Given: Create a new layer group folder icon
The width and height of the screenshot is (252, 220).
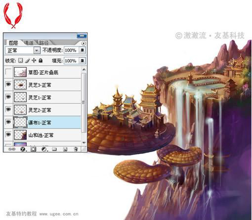Looking at the screenshot, I should (54, 149).
